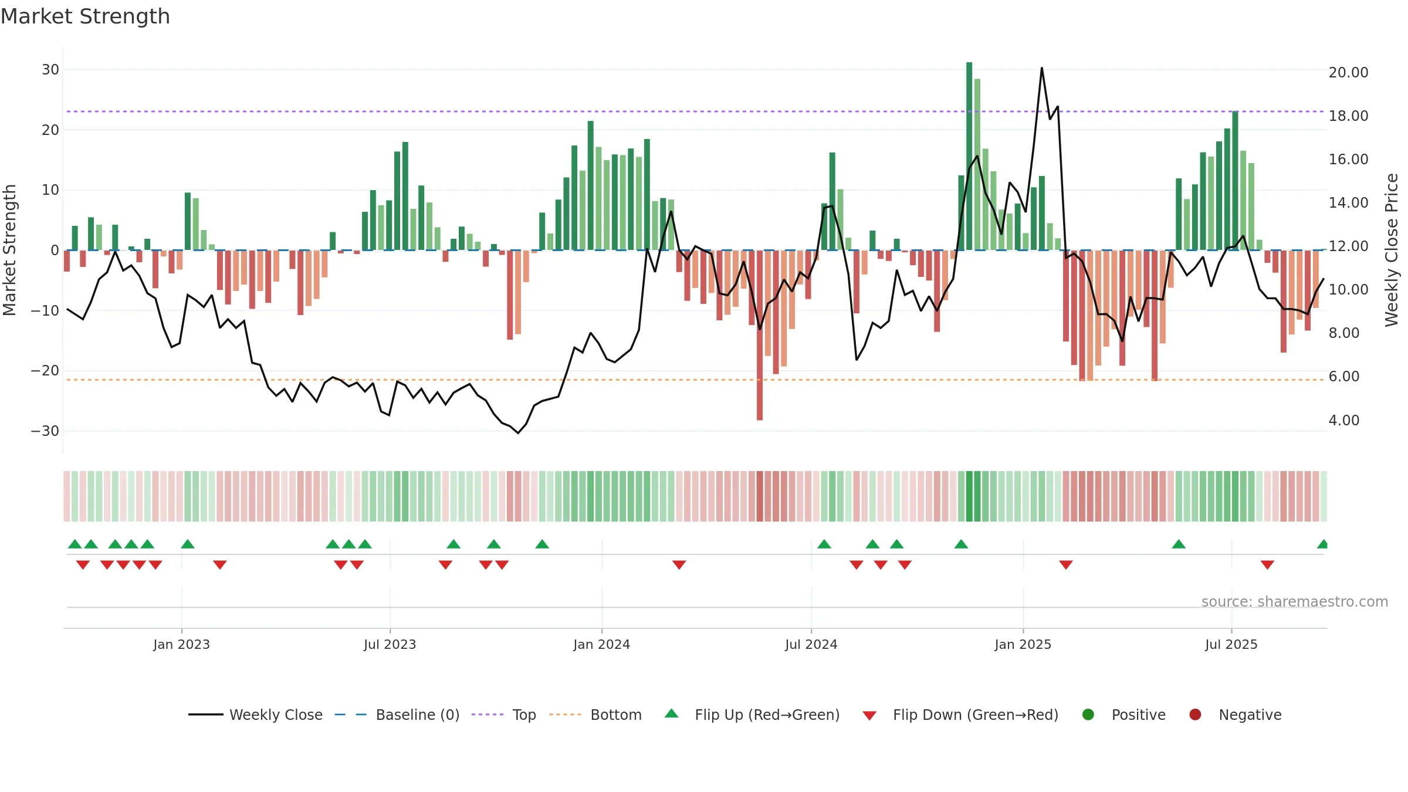
Task: Toggle the Flip Up (Red→Green) legend entry
Action: click(752, 715)
